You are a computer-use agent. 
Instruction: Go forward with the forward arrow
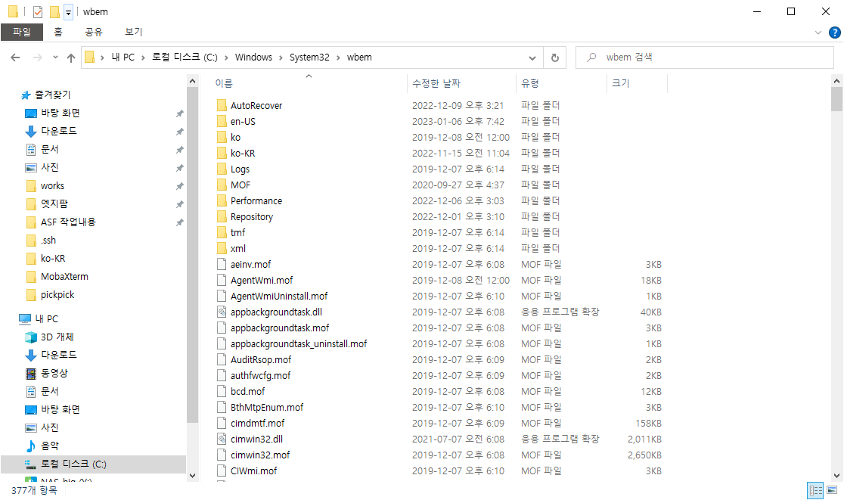(38, 57)
